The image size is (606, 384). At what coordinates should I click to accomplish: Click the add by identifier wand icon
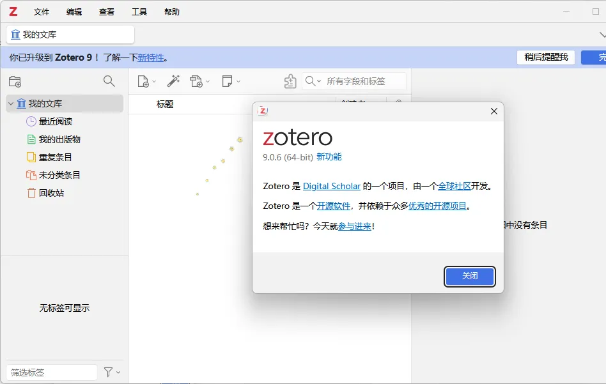point(173,81)
